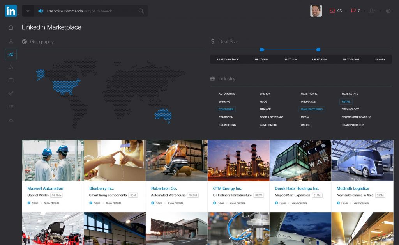Click the right handle of Deal Size slider
The width and height of the screenshot is (399, 245).
(x=318, y=50)
